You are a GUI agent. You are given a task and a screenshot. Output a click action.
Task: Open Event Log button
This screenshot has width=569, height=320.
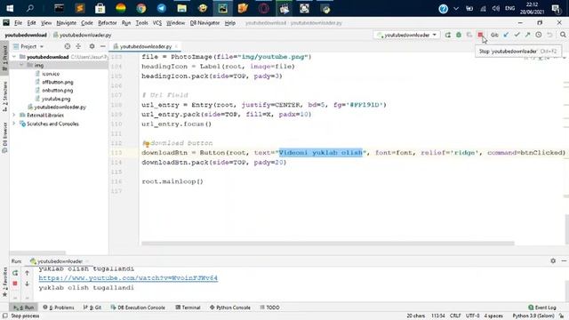click(x=542, y=308)
